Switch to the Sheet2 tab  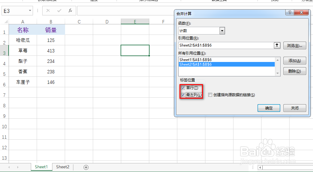[63, 167]
